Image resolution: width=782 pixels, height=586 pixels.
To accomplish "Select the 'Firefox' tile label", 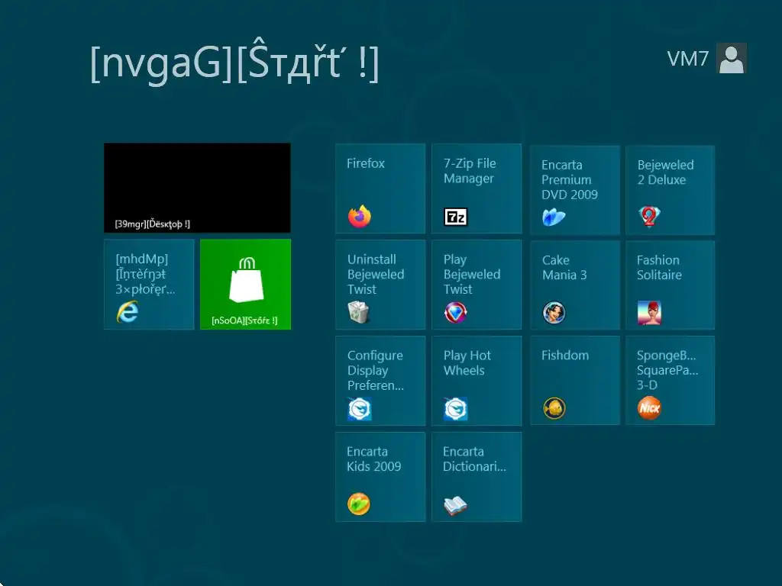I will [x=366, y=163].
